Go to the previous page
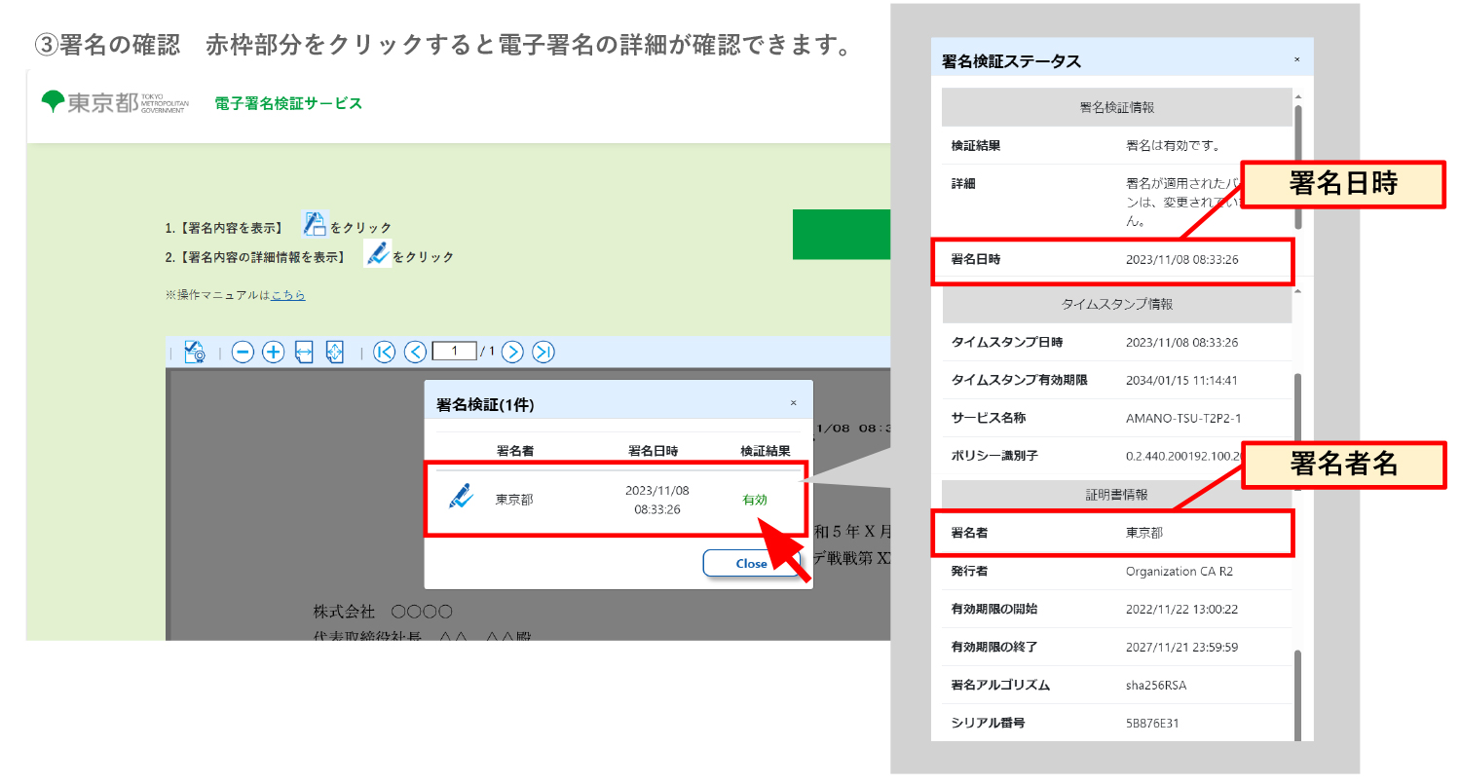This screenshot has width=1461, height=784. coord(415,353)
